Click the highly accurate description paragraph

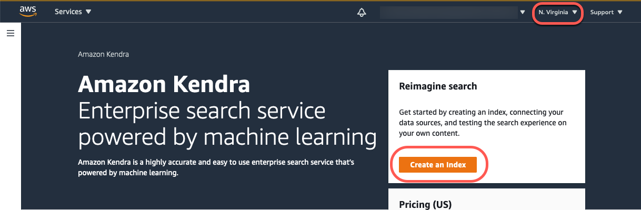click(216, 167)
